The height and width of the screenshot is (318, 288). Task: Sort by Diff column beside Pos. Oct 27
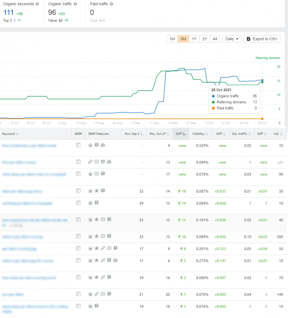tap(181, 134)
